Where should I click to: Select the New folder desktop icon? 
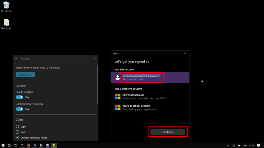pyautogui.click(x=6, y=24)
